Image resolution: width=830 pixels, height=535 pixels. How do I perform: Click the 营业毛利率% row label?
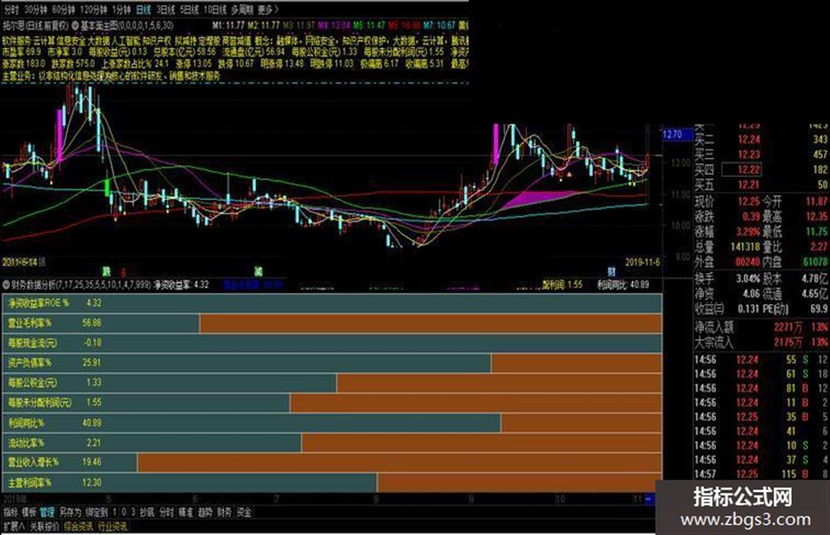tap(30, 323)
